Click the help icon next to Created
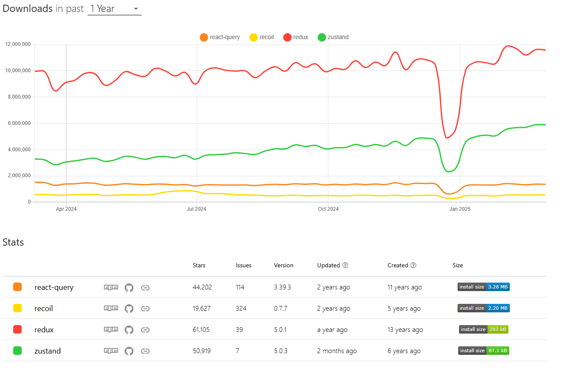This screenshot has height=368, width=562. tap(413, 265)
